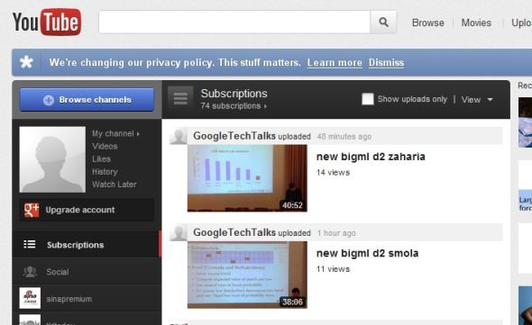Click the asterisk icon in privacy banner

pyautogui.click(x=26, y=62)
